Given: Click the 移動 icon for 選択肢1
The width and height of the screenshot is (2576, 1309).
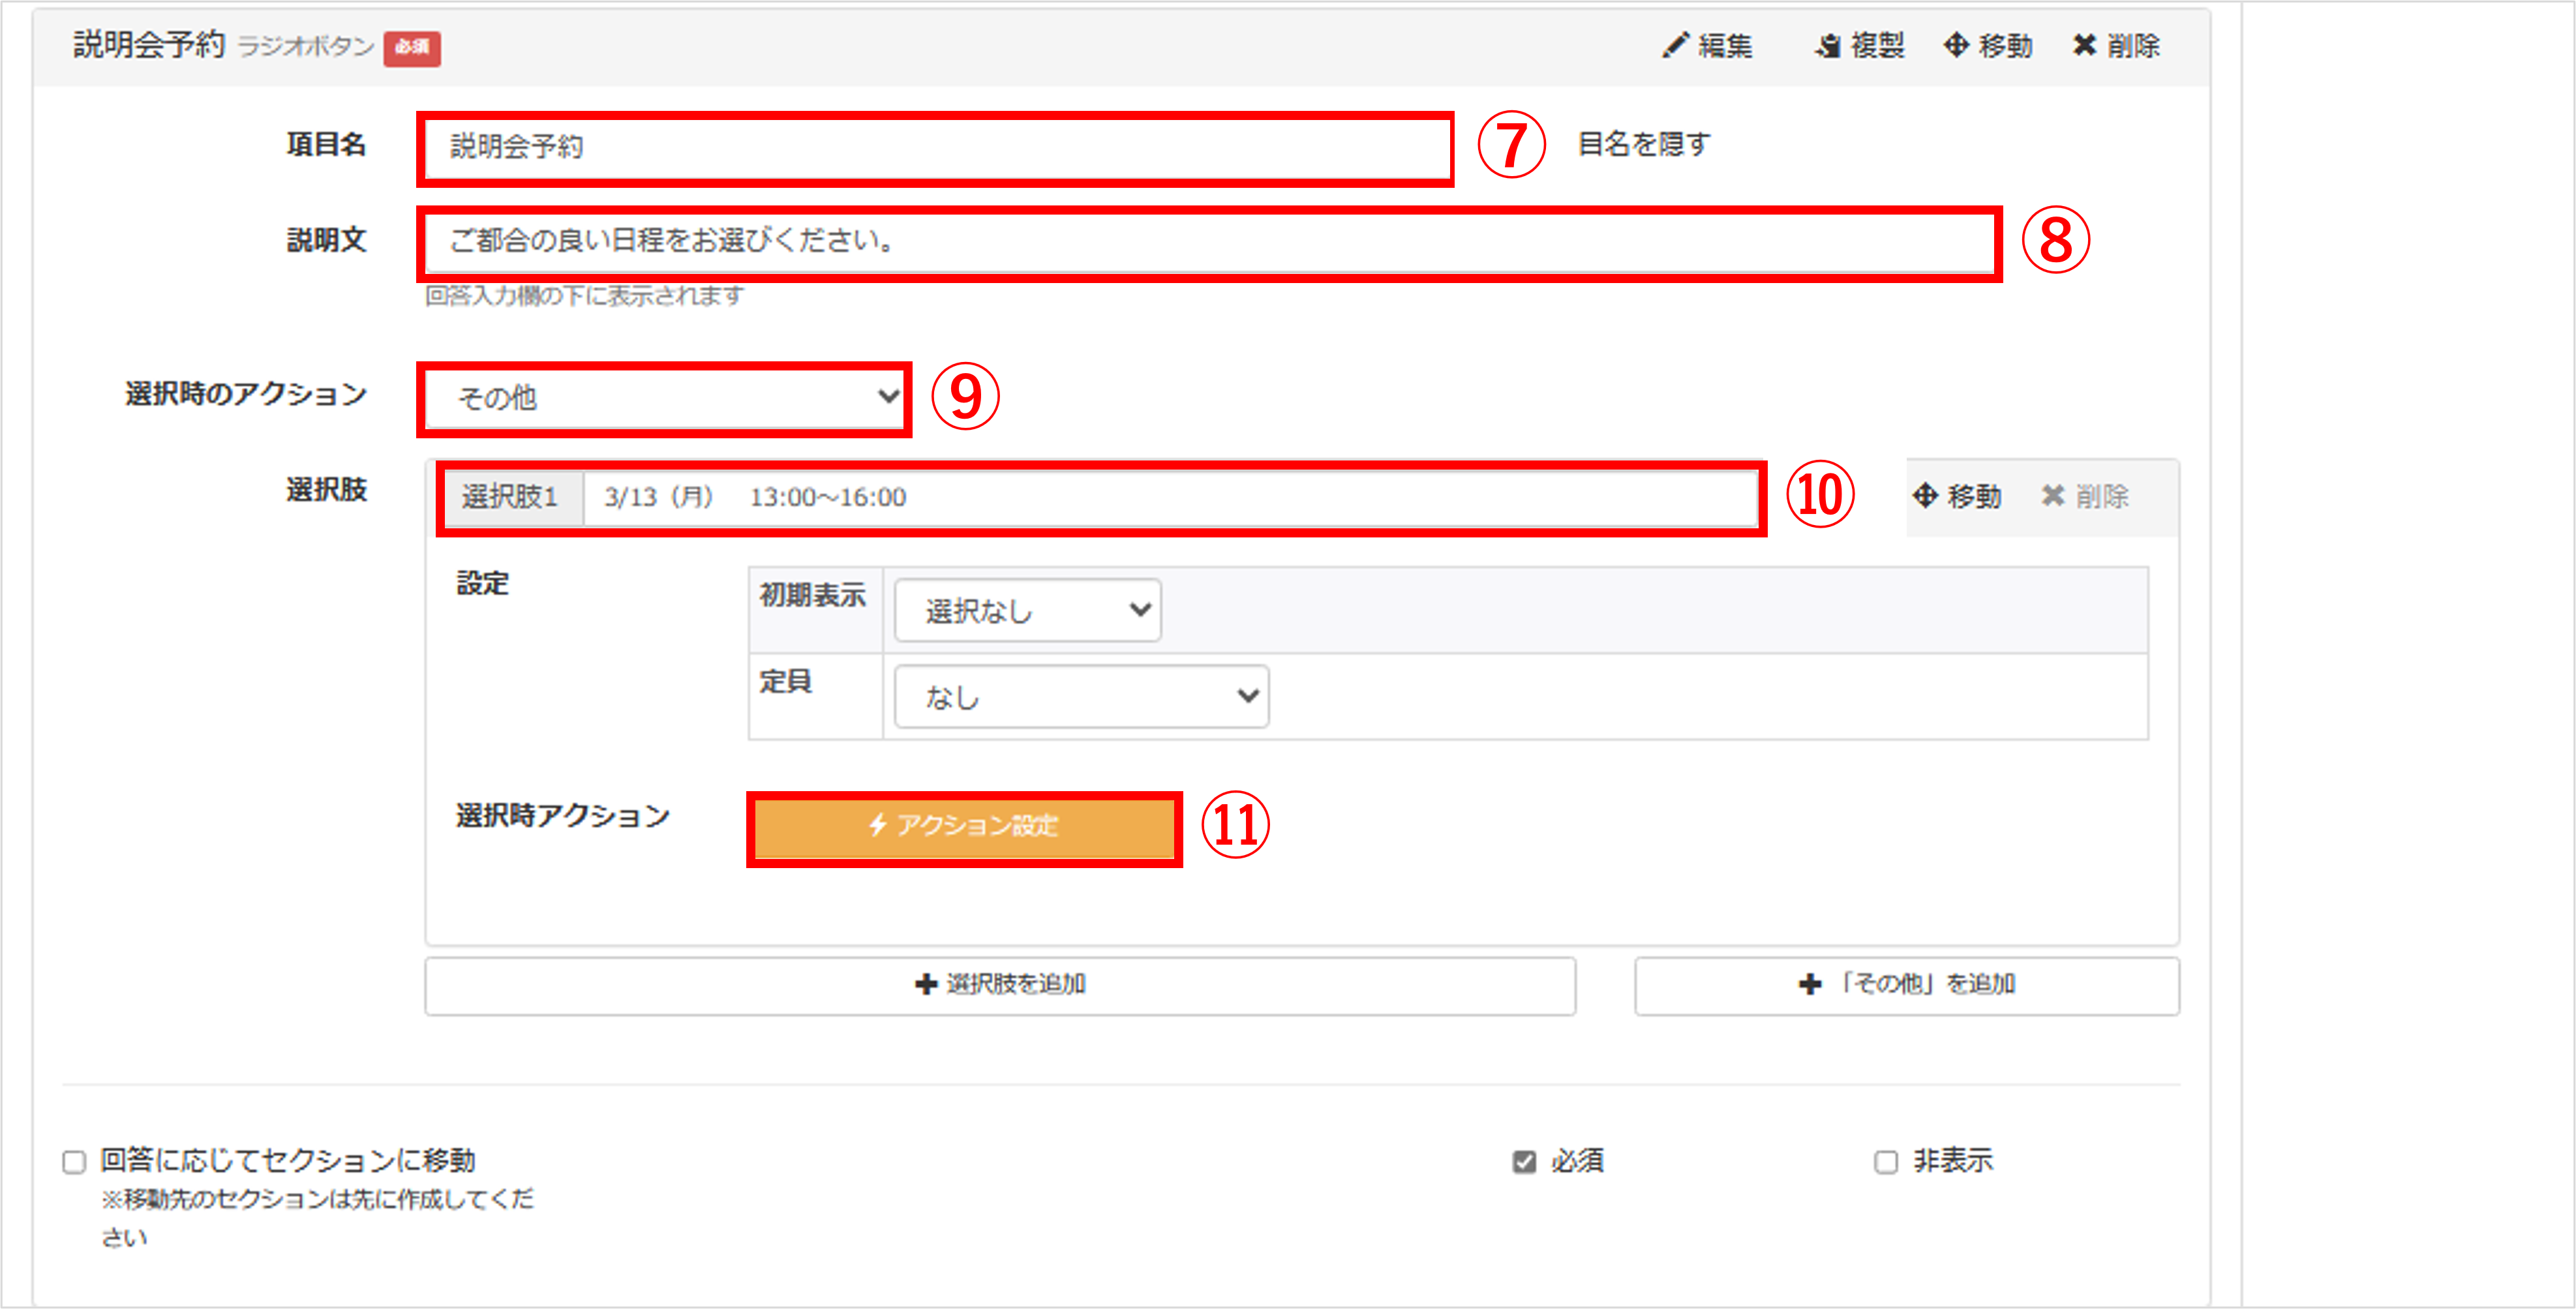Looking at the screenshot, I should click(x=1925, y=495).
